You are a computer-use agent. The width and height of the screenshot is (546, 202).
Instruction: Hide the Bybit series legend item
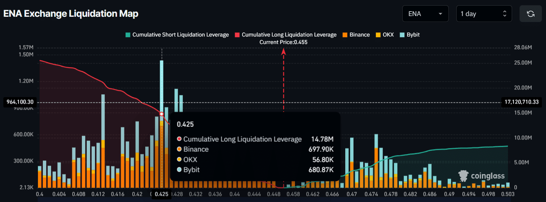pyautogui.click(x=409, y=35)
